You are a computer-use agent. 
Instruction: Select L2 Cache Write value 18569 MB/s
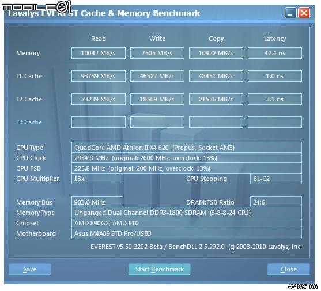pyautogui.click(x=157, y=99)
